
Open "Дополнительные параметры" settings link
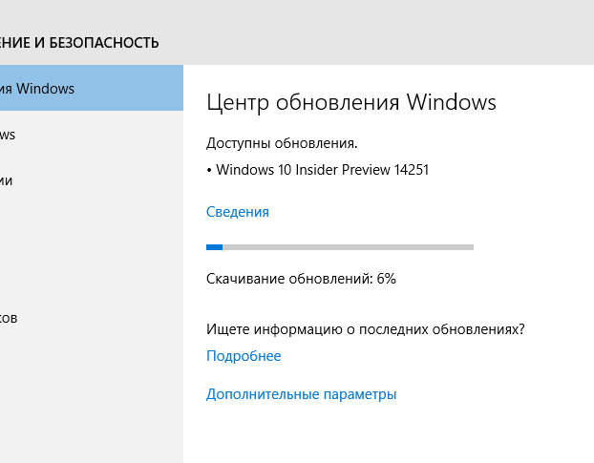click(x=301, y=394)
